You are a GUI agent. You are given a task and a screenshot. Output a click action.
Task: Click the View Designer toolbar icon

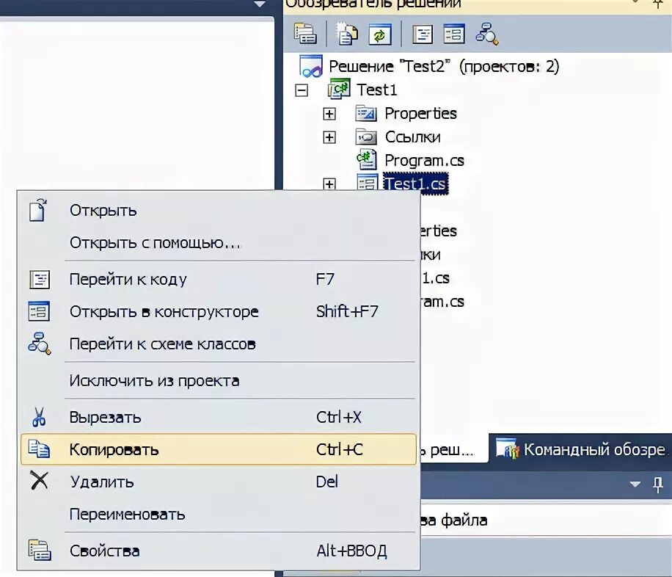coord(454,34)
